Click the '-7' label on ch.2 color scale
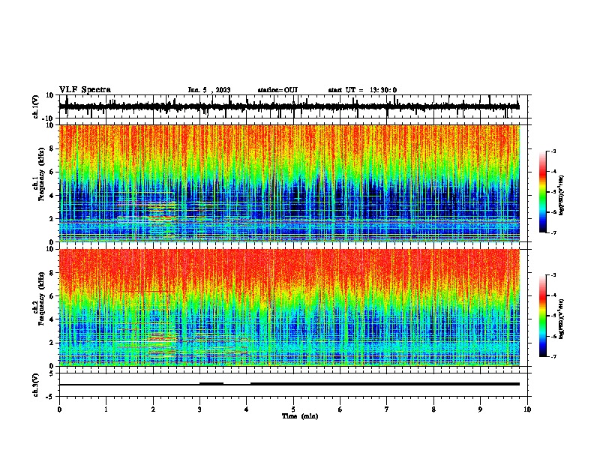594x459 pixels. coord(553,356)
